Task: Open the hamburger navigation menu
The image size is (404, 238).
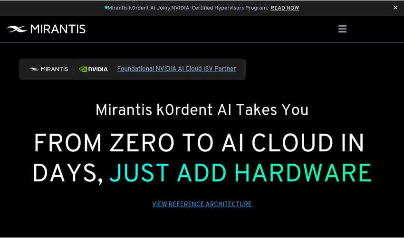Action: pyautogui.click(x=342, y=29)
